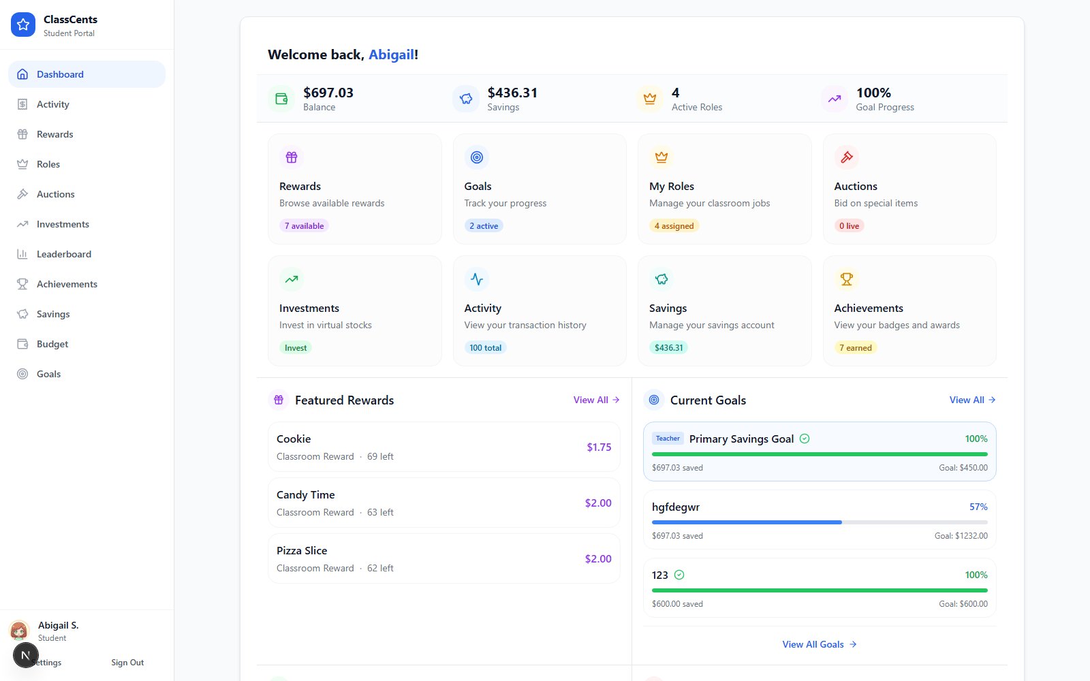Open Investments from the sidebar menu
The image size is (1090, 681).
point(87,224)
